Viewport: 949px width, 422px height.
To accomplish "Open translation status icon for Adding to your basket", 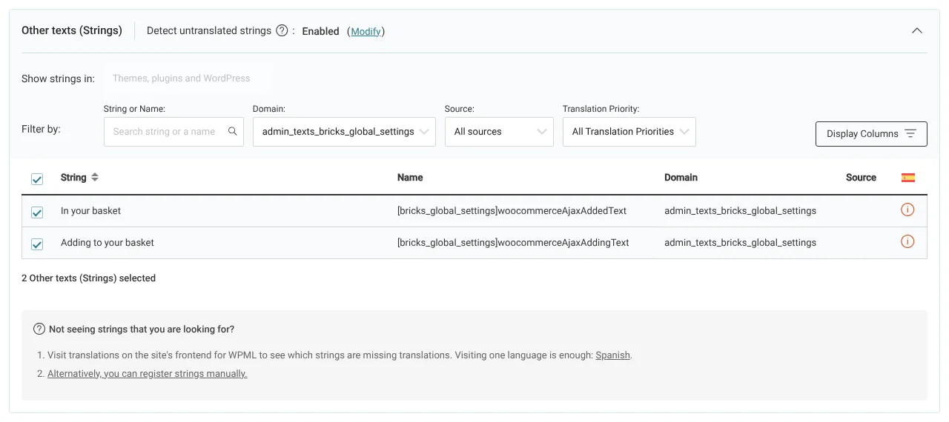I will (907, 242).
